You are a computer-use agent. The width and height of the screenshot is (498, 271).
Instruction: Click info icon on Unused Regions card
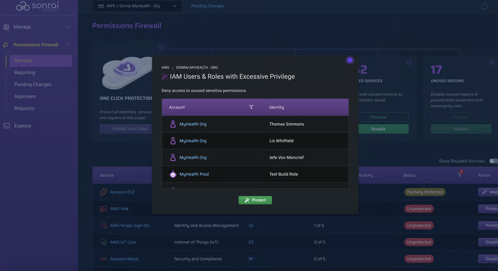click(492, 62)
